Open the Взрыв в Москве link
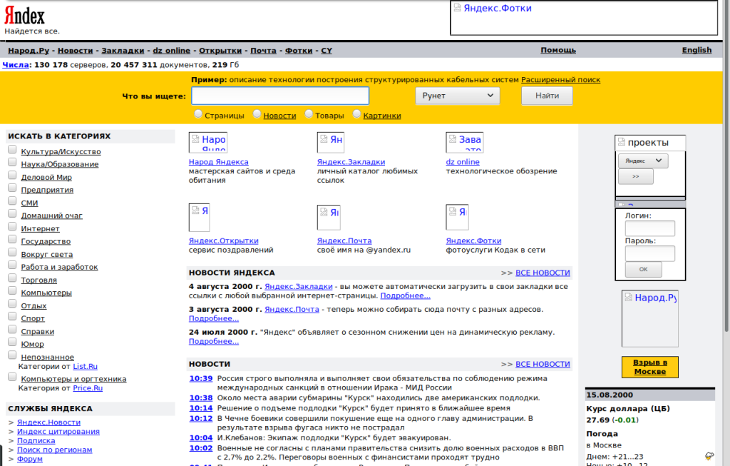Screen dimensions: 730x466 [x=650, y=367]
